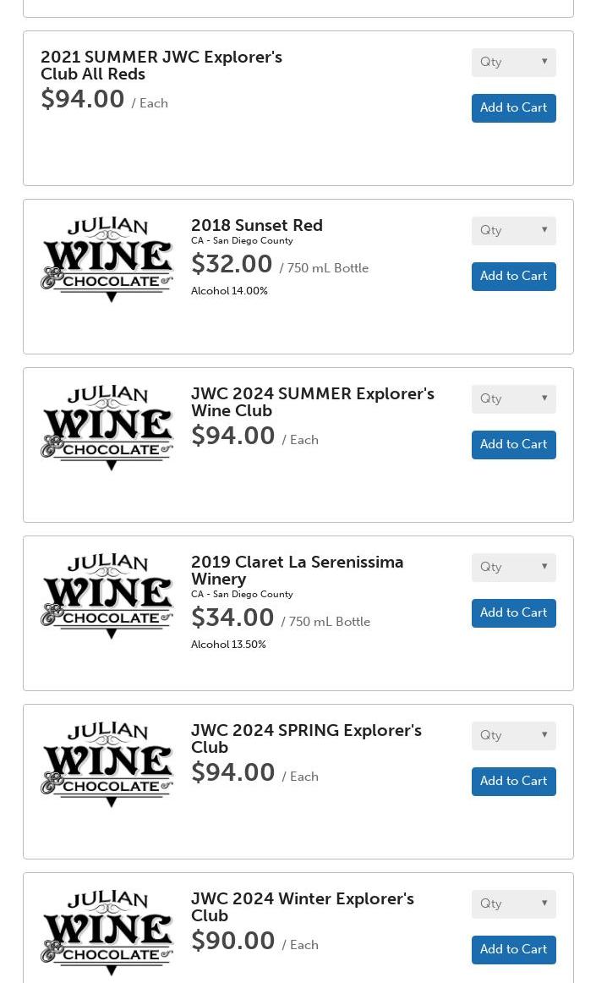Add JWC 2024 SPRING Explorer's Club to cart
The height and width of the screenshot is (983, 596).
(x=513, y=782)
